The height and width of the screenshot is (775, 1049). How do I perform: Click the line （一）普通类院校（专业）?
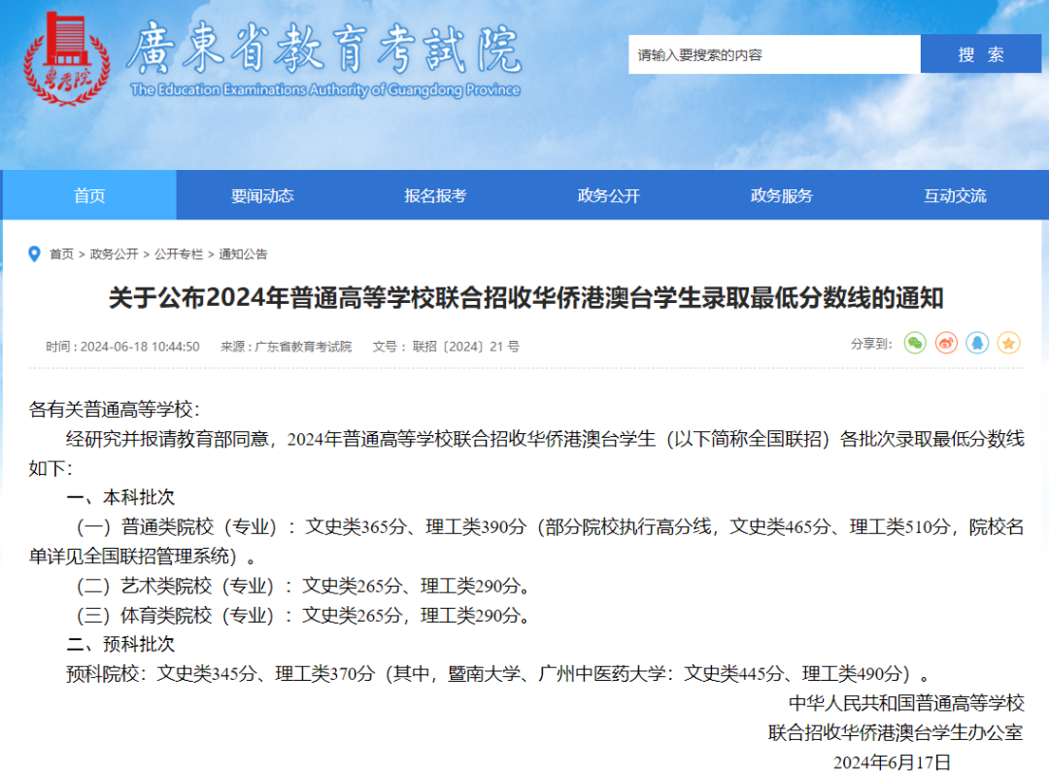525,542
